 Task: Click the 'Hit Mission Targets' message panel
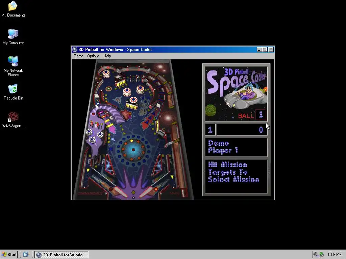tap(236, 176)
